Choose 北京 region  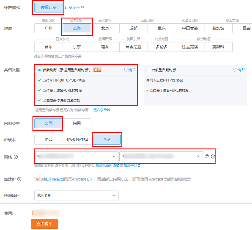click(105, 28)
